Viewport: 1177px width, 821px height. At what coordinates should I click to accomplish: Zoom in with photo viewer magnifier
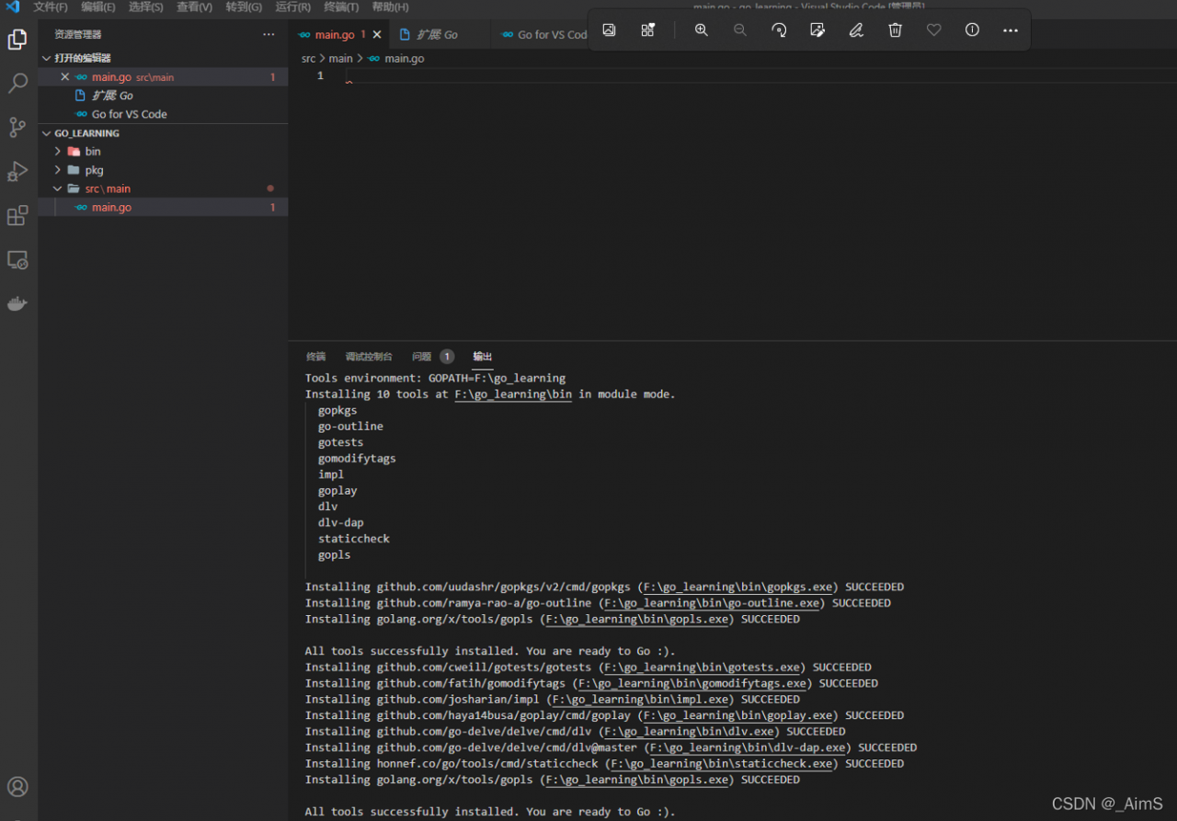[x=702, y=30]
